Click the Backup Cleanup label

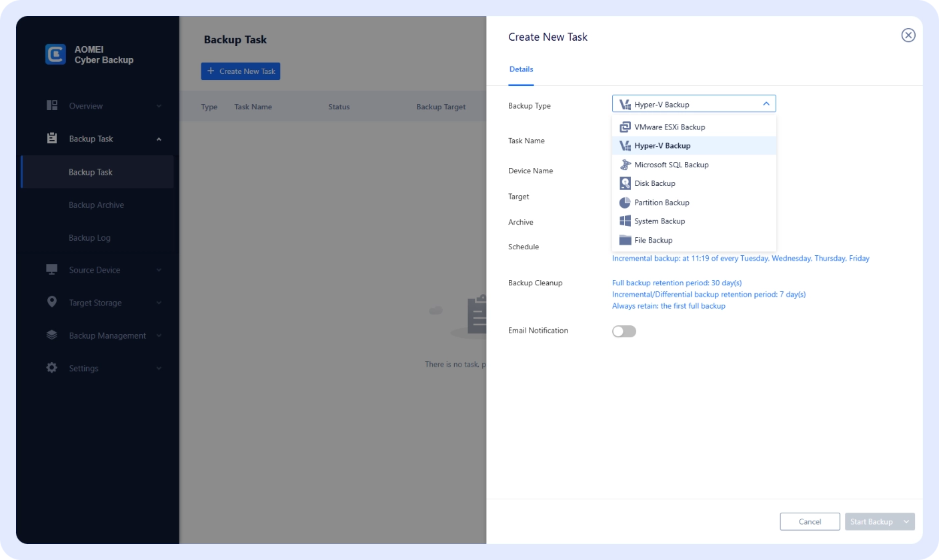[536, 283]
